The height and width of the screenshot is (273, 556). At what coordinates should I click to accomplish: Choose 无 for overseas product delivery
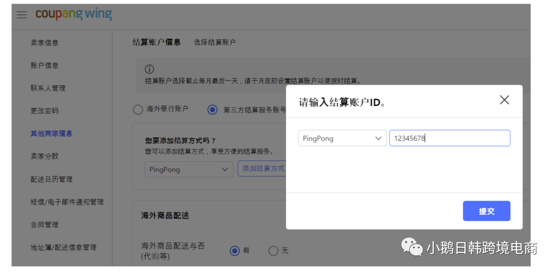point(273,251)
